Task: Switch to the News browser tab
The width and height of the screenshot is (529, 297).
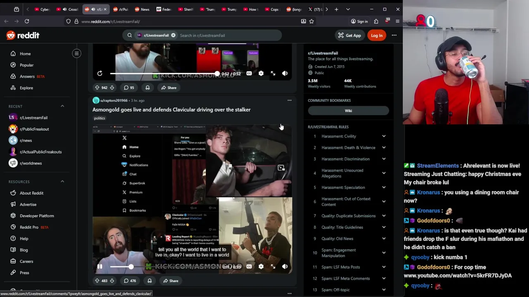Action: [142, 9]
